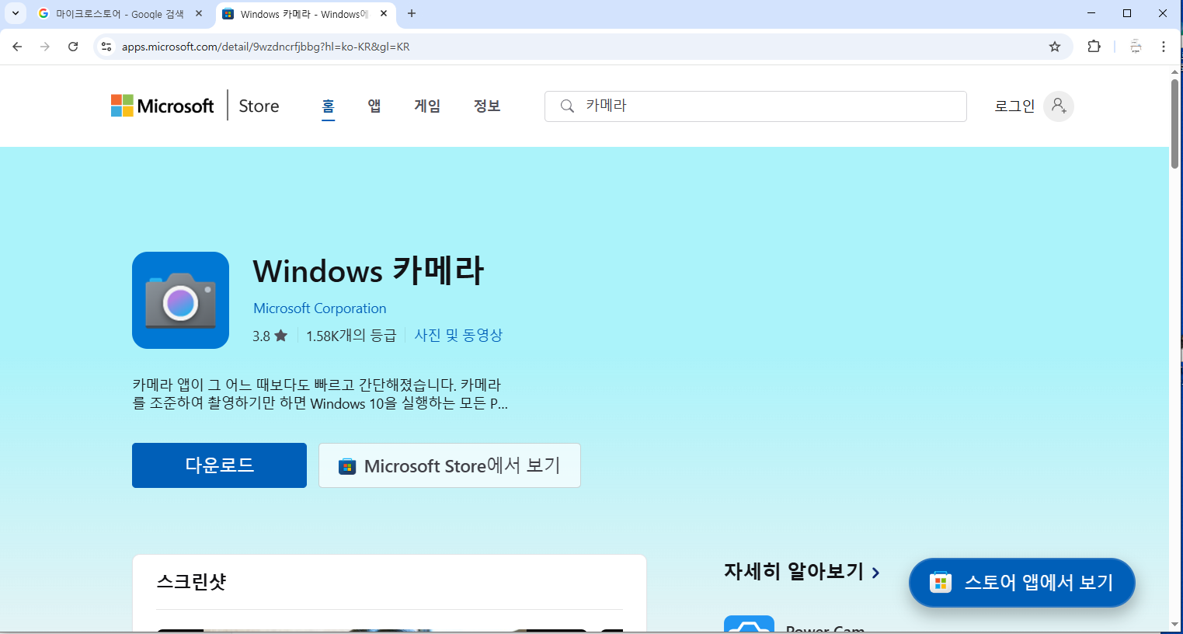Click the Windows Camera app icon
The width and height of the screenshot is (1183, 634).
pyautogui.click(x=180, y=300)
